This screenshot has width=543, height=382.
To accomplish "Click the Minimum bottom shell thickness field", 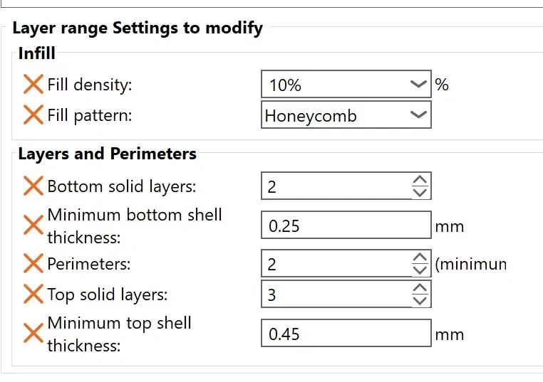I will point(346,226).
